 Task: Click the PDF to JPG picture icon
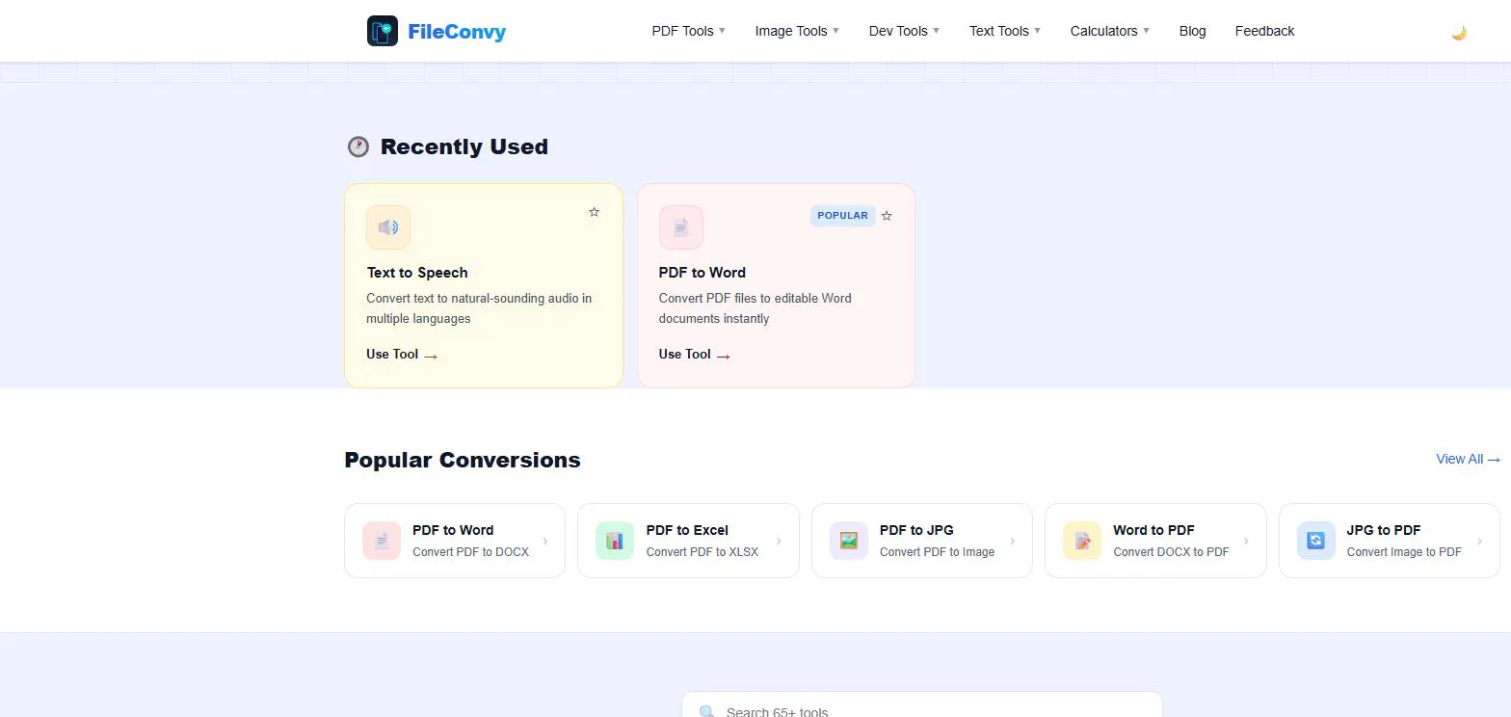tap(849, 541)
